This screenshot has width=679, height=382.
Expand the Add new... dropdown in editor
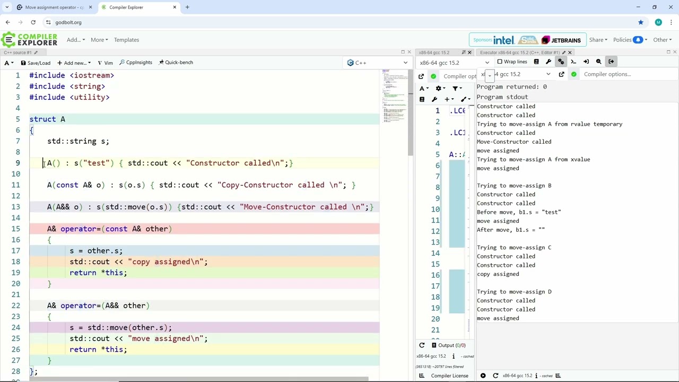click(x=74, y=63)
